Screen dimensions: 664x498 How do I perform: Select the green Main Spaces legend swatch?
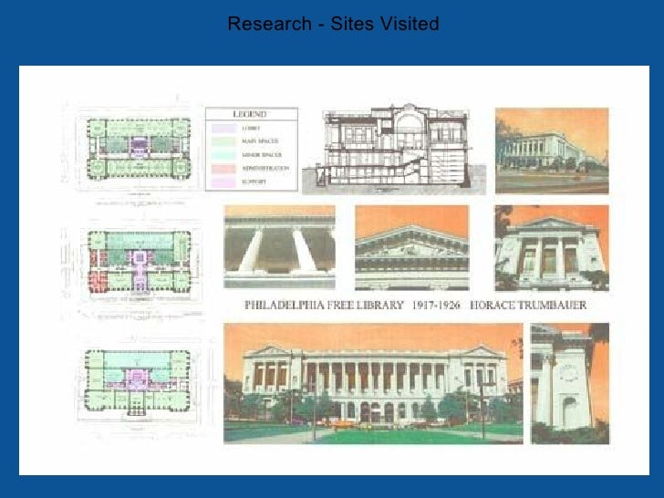223,141
